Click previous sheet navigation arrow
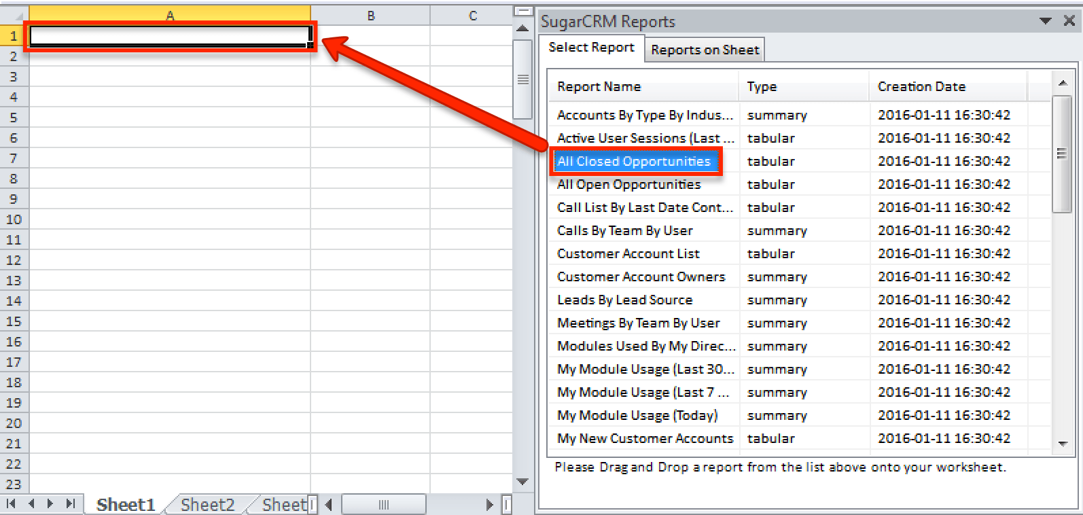Image resolution: width=1083 pixels, height=515 pixels. point(31,504)
